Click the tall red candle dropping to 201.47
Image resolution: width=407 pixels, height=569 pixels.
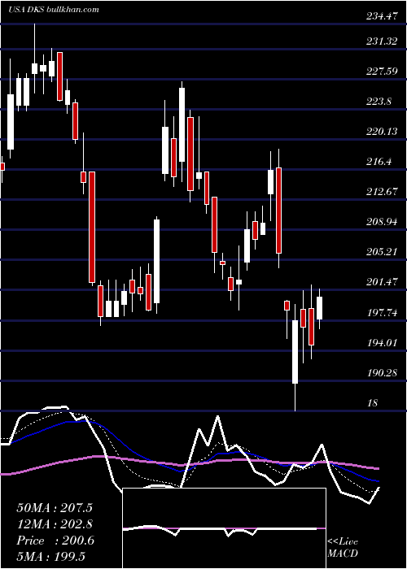[92, 227]
